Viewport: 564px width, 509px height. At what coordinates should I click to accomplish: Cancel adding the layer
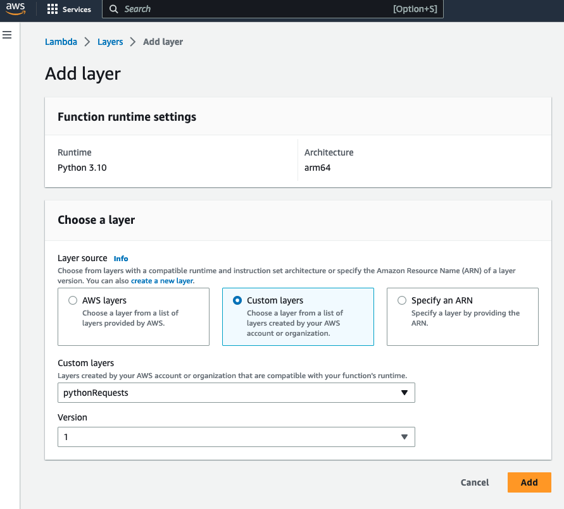point(474,482)
